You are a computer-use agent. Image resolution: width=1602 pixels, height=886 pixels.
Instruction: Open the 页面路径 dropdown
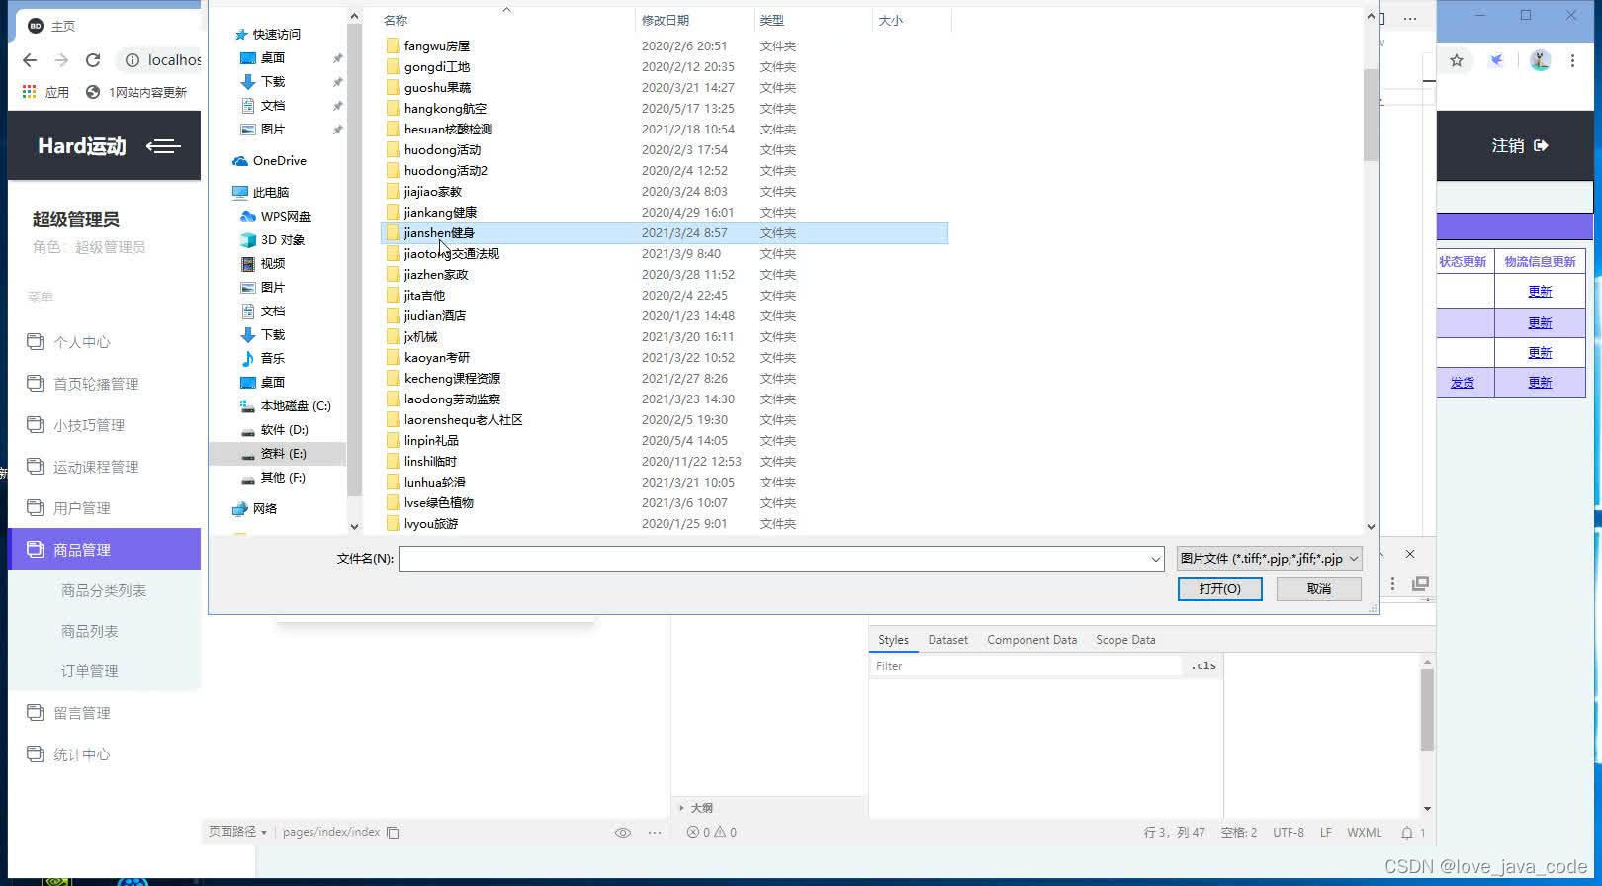point(237,833)
